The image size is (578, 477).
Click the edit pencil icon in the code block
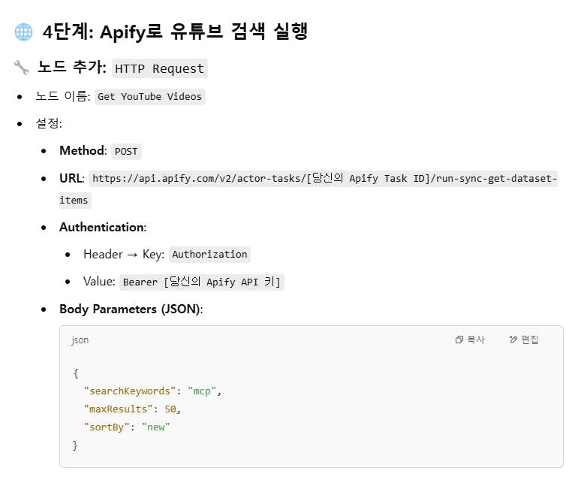tap(513, 340)
